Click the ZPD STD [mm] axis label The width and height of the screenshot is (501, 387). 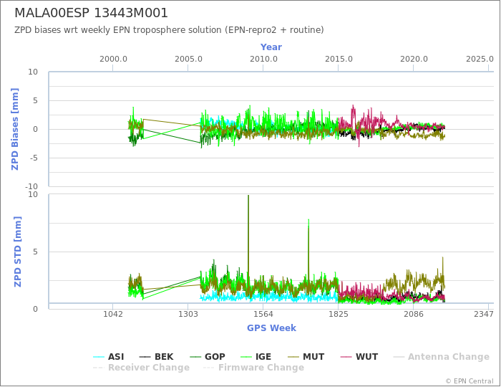click(17, 252)
